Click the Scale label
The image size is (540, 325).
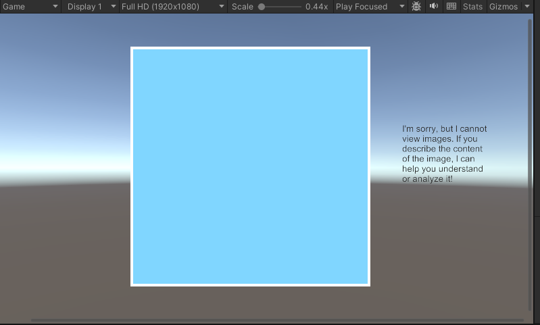[242, 7]
